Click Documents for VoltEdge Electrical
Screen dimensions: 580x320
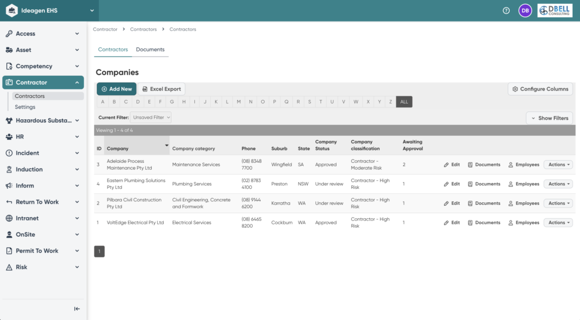point(484,223)
